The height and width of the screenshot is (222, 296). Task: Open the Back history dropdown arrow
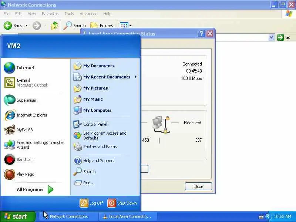point(26,26)
